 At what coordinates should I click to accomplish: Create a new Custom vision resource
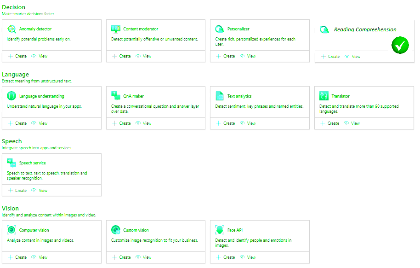pos(121,257)
